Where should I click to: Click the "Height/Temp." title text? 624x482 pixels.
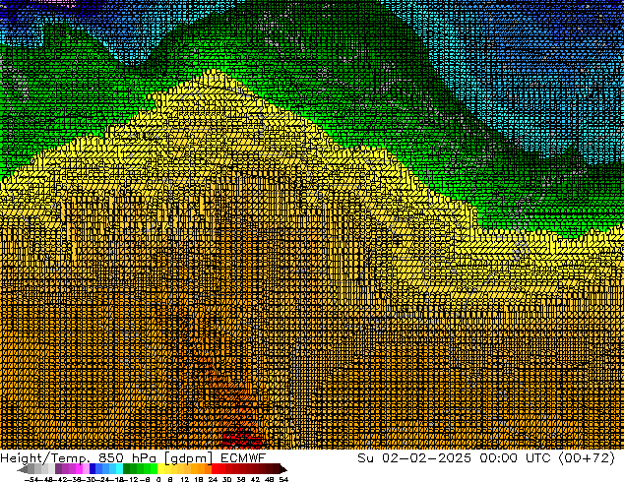pos(45,458)
